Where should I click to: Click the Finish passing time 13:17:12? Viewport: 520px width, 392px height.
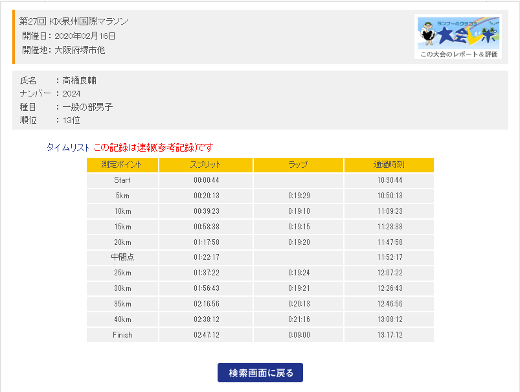point(389,335)
